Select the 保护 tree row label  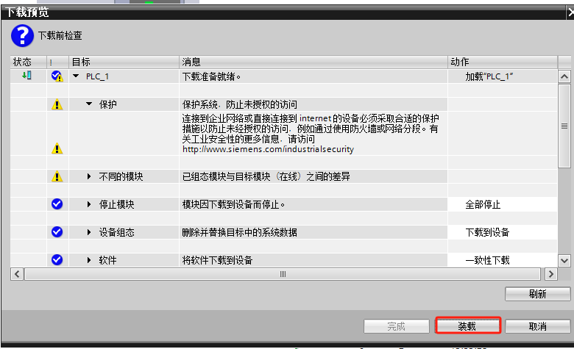pos(108,104)
